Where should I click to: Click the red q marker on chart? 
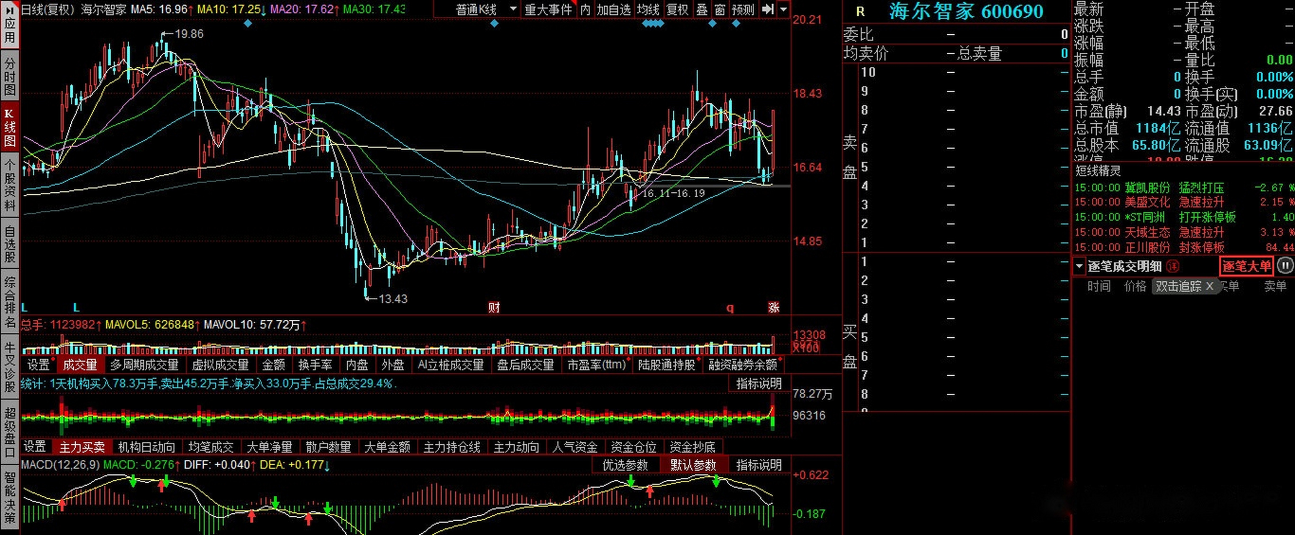tap(730, 308)
